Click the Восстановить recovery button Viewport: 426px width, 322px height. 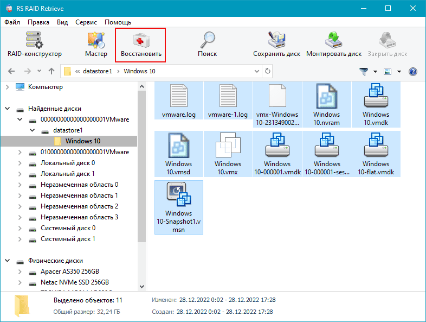(140, 45)
